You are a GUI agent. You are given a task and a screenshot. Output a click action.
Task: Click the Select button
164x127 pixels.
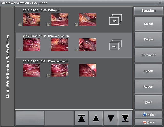tap(148, 24)
